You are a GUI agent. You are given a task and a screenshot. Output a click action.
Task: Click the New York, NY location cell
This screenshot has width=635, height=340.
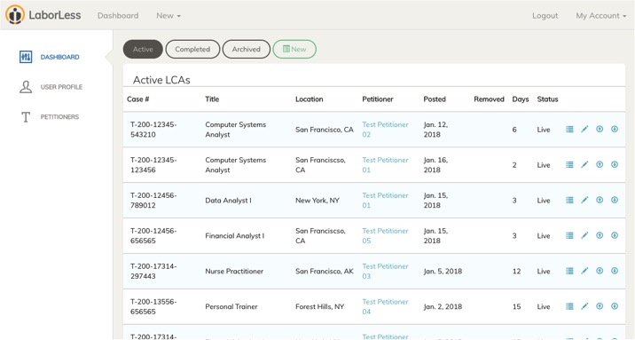317,201
